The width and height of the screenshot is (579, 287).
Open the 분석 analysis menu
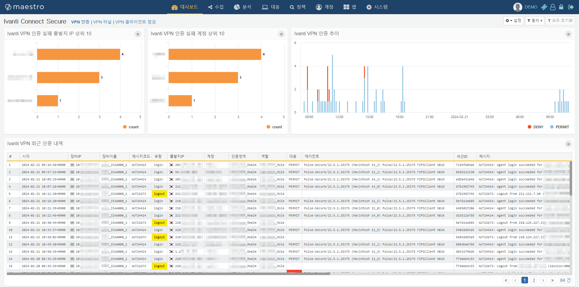click(x=243, y=7)
